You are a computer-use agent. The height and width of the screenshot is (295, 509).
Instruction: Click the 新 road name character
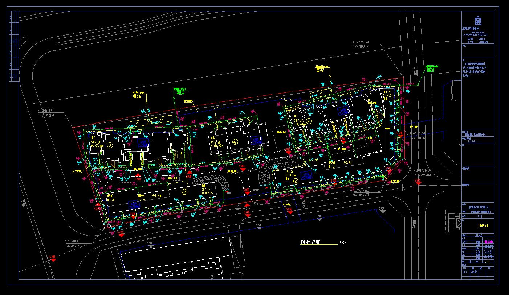point(415,72)
